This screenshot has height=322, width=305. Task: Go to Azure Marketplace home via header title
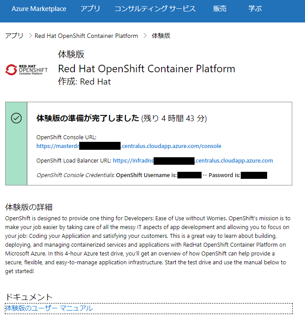[39, 9]
